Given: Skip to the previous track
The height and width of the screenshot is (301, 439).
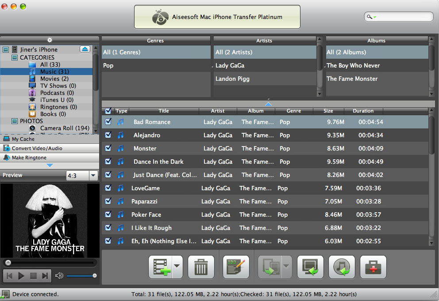Looking at the screenshot, I should [9, 276].
